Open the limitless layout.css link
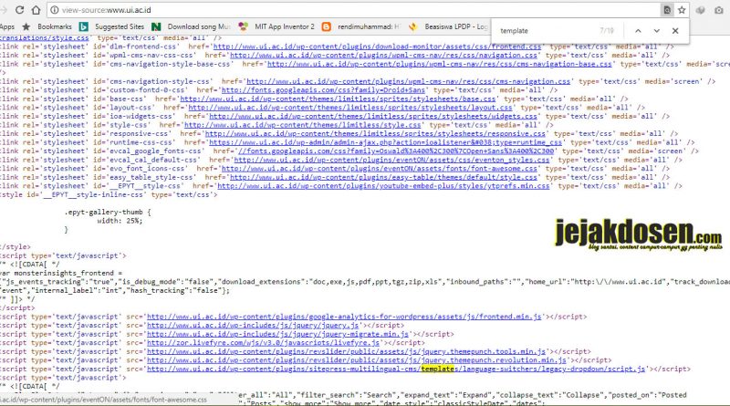 [350, 108]
